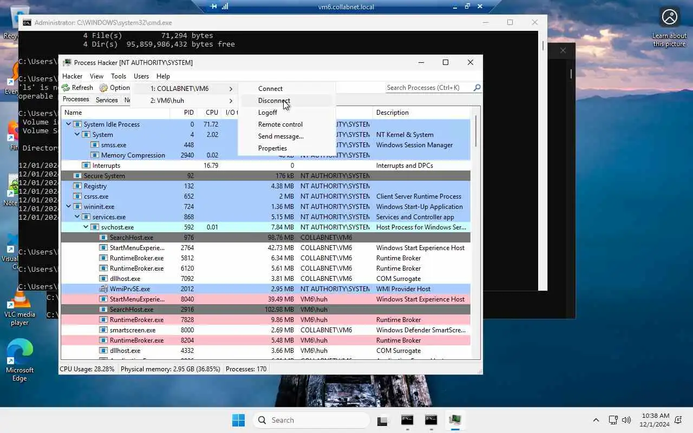Open the Windows Start menu
693x433 pixels.
click(x=238, y=420)
